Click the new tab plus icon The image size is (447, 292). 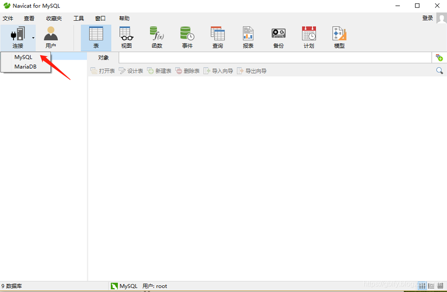[439, 57]
